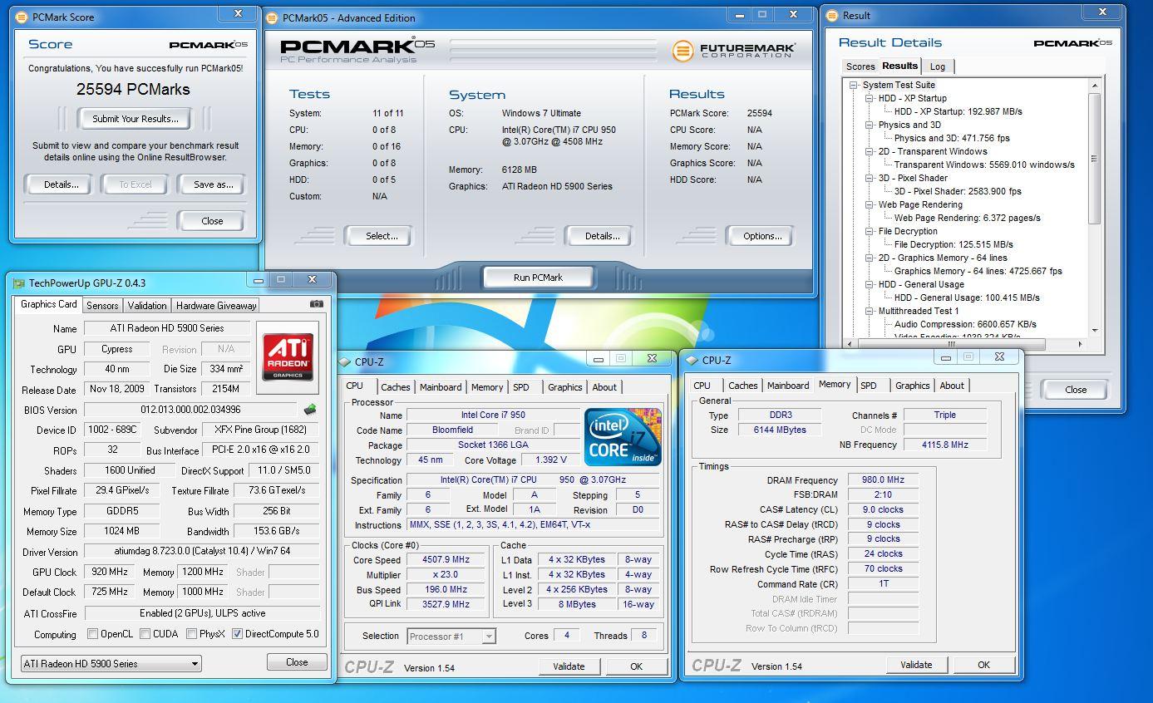Screen dimensions: 1153x703
Task: Collapse the Web Page Rendering node
Action: pyautogui.click(x=870, y=204)
